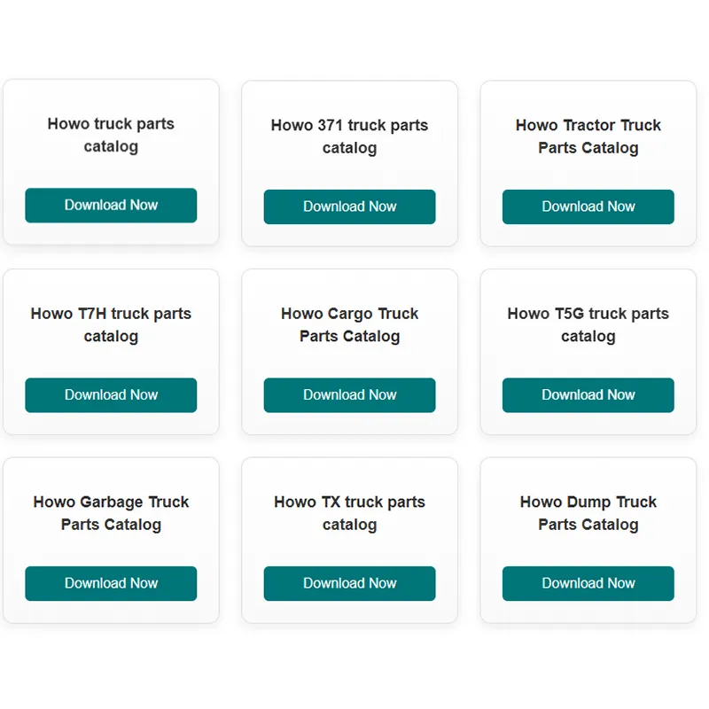Select the Howo Tractor Truck Parts Catalog heading
Viewport: 709px width, 709px height.
[x=588, y=136]
